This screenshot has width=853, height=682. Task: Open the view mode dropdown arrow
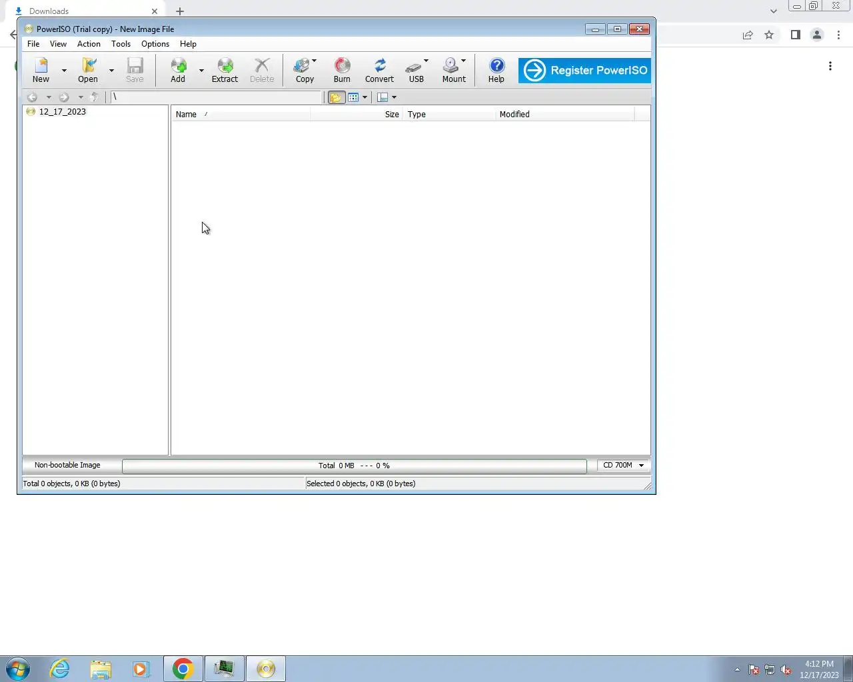[x=365, y=97]
